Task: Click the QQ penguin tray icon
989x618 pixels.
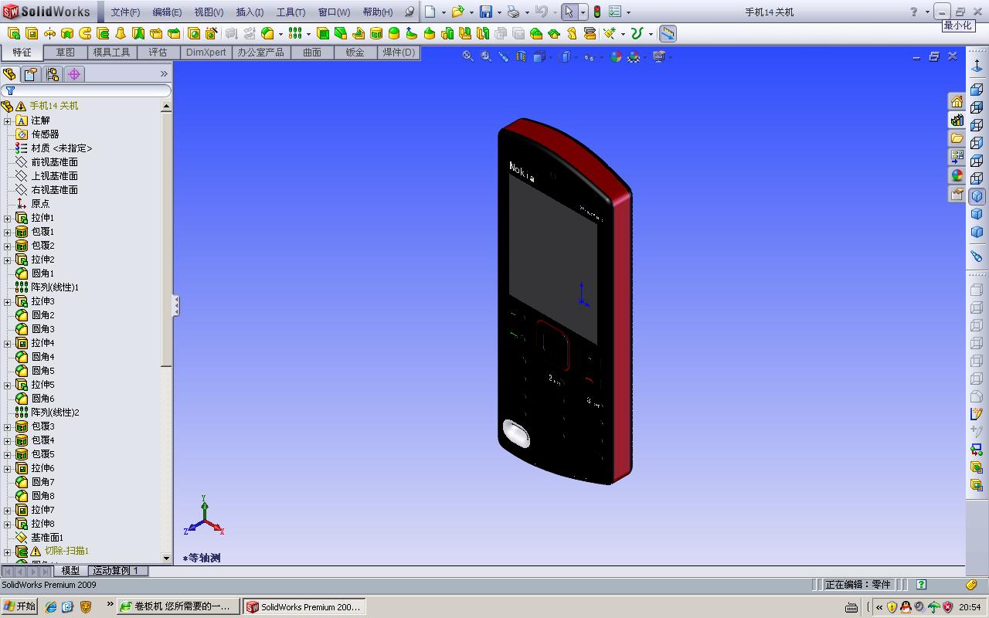Action: tap(906, 607)
